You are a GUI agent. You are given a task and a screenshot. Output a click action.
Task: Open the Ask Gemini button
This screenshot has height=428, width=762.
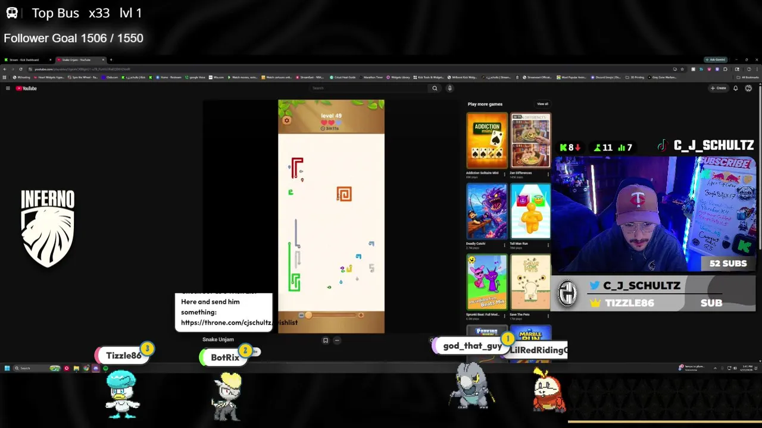pyautogui.click(x=715, y=59)
